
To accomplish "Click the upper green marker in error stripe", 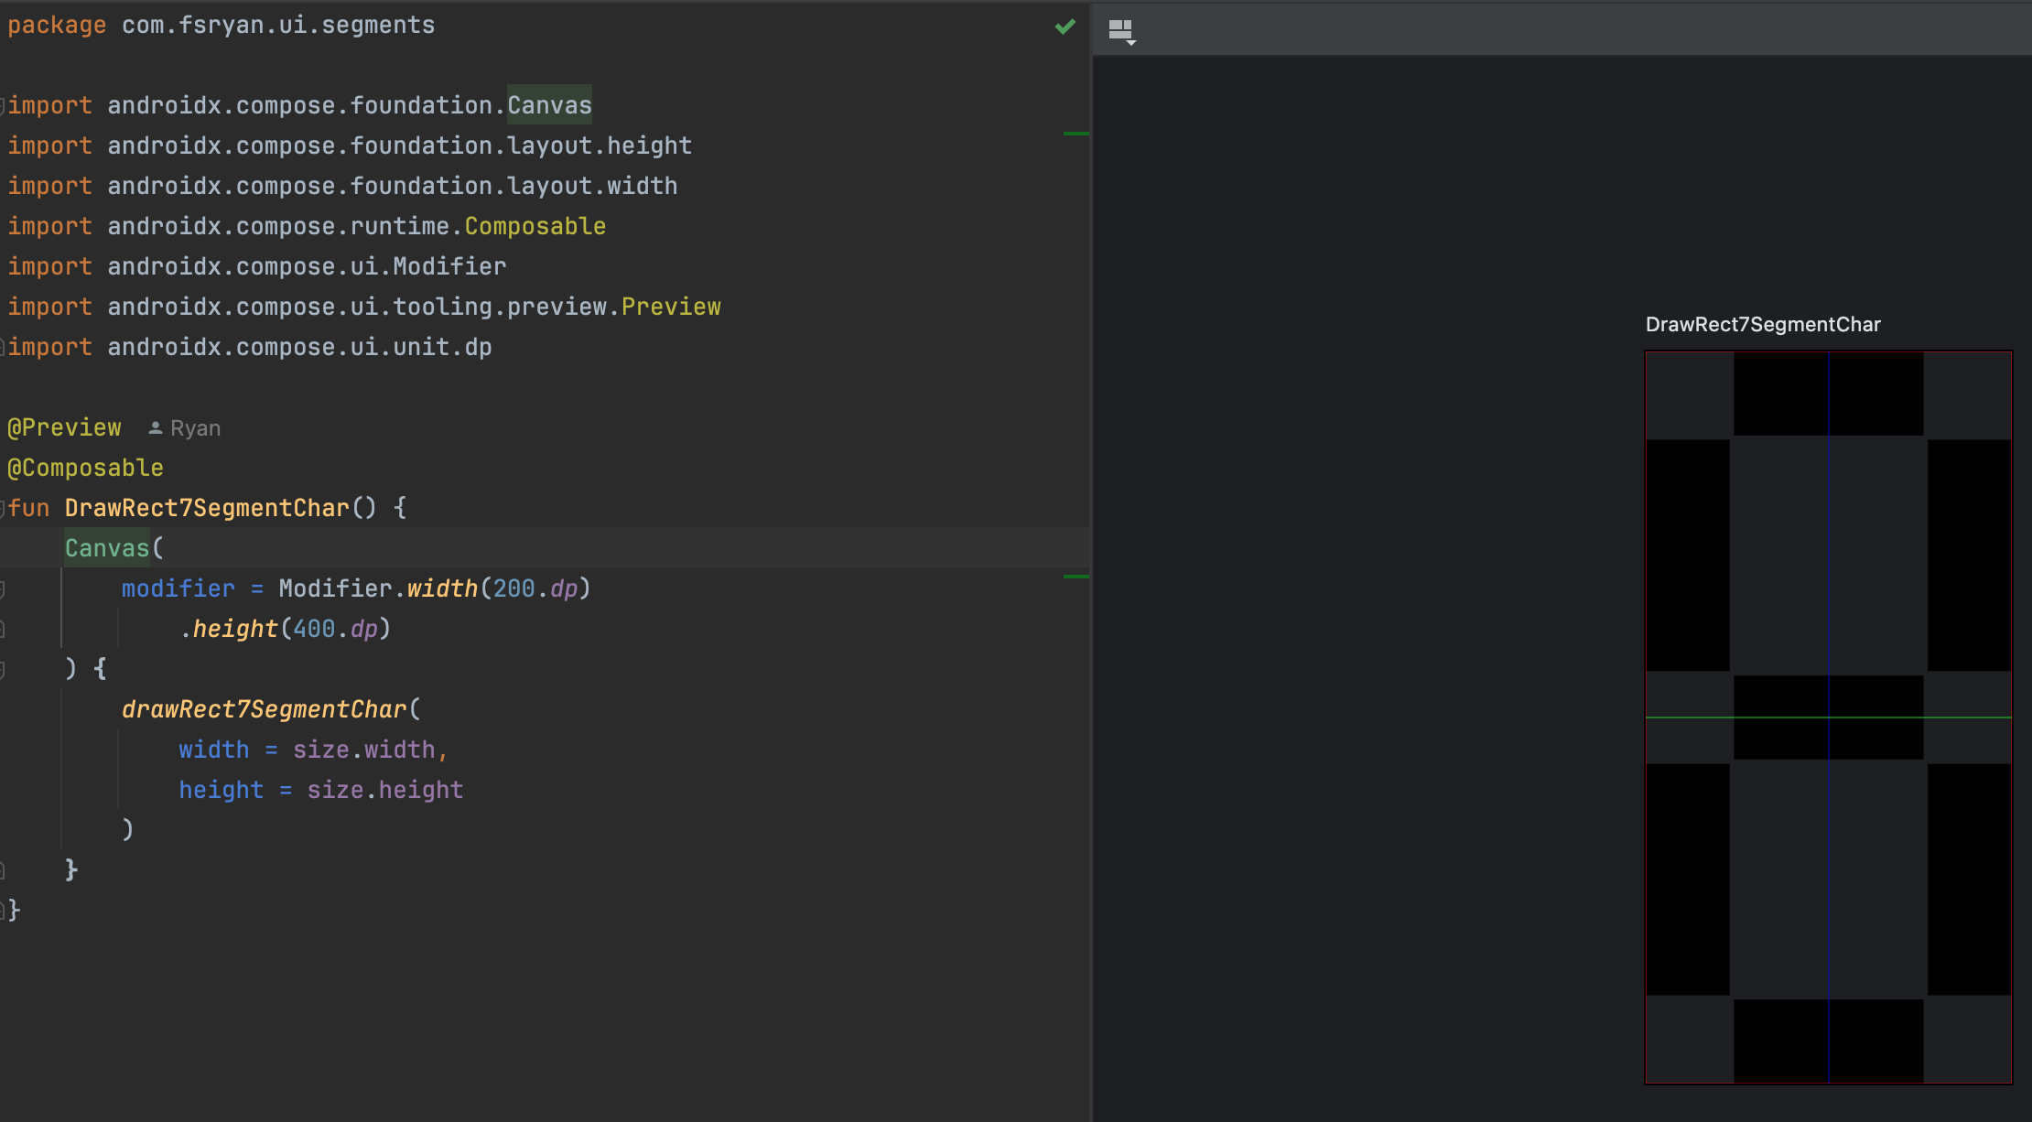I will coord(1076,134).
